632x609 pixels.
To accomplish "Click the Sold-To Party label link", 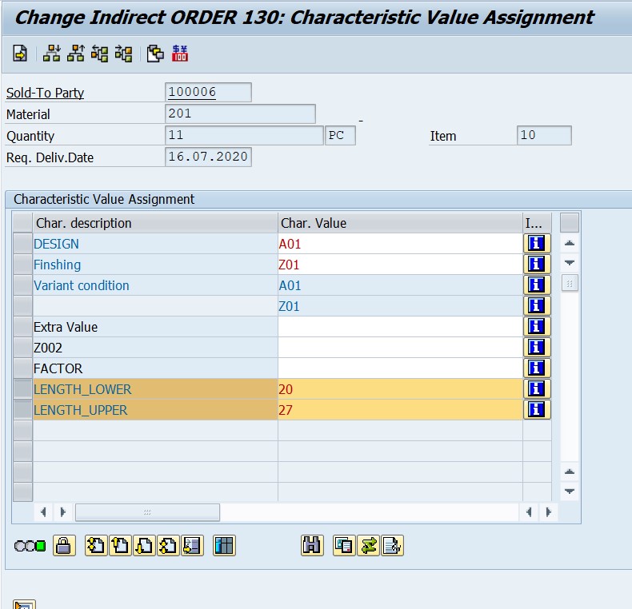I will [x=45, y=93].
